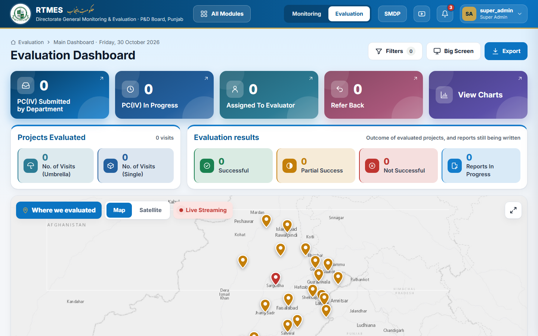
Task: Open Assigned To Evaluator card arrow icon
Action: tap(311, 78)
